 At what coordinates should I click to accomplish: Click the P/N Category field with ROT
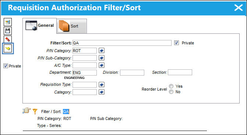click(x=85, y=51)
